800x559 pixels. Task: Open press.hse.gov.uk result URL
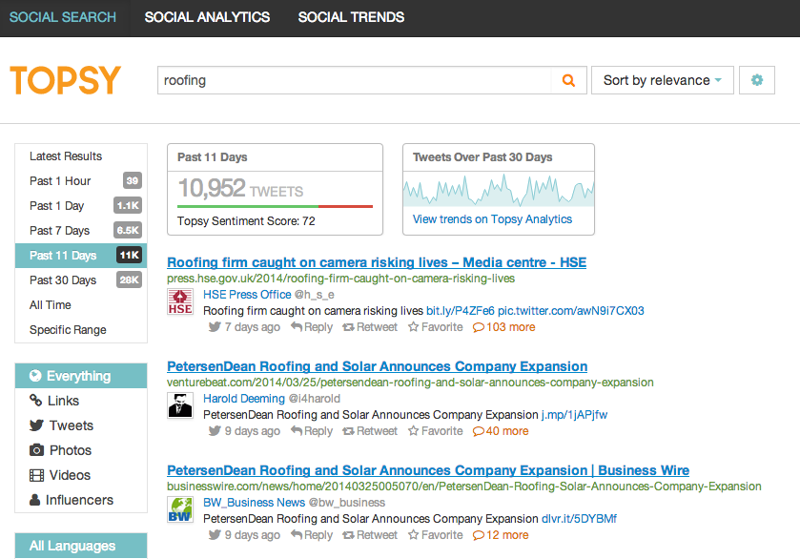(x=340, y=279)
